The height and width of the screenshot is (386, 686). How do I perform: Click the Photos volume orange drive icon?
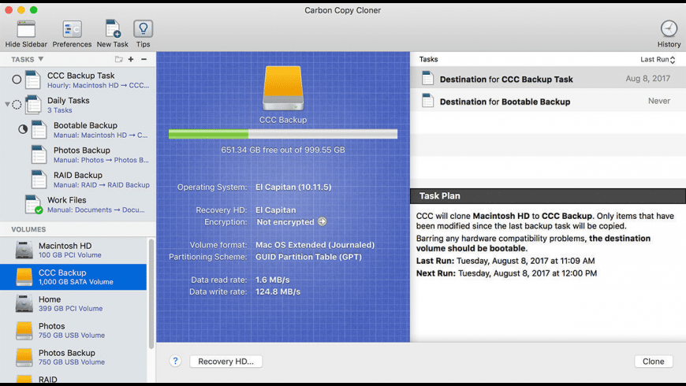point(24,331)
